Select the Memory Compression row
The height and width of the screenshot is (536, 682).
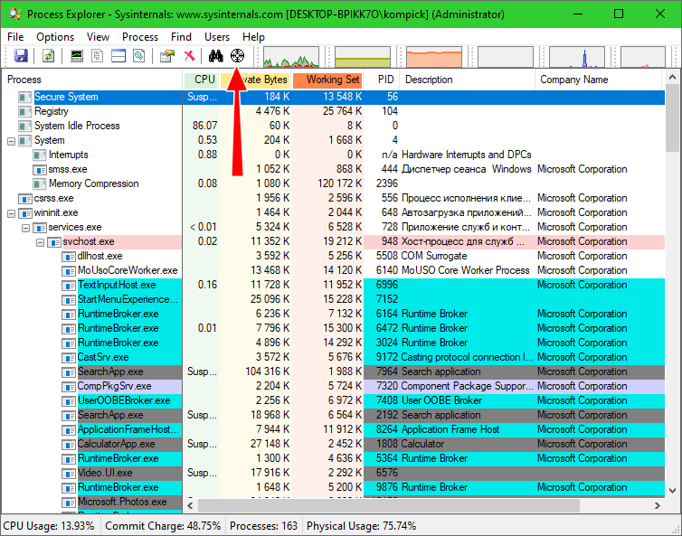333,183
